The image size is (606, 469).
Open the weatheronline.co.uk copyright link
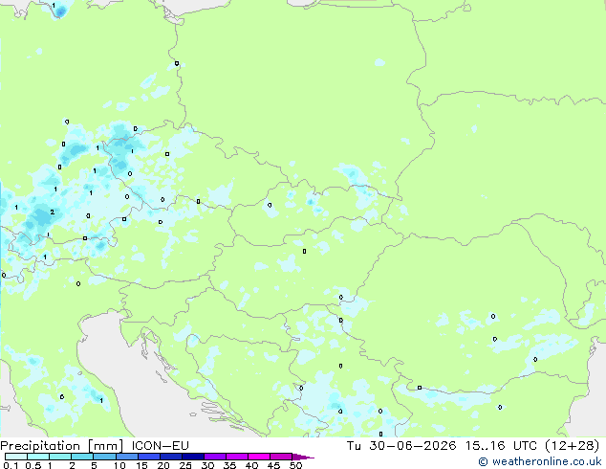pos(540,461)
